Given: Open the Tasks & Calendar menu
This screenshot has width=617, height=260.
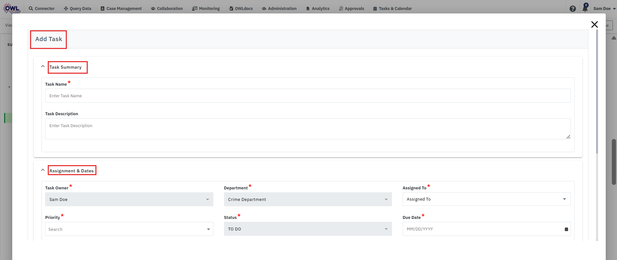Looking at the screenshot, I should tap(392, 8).
